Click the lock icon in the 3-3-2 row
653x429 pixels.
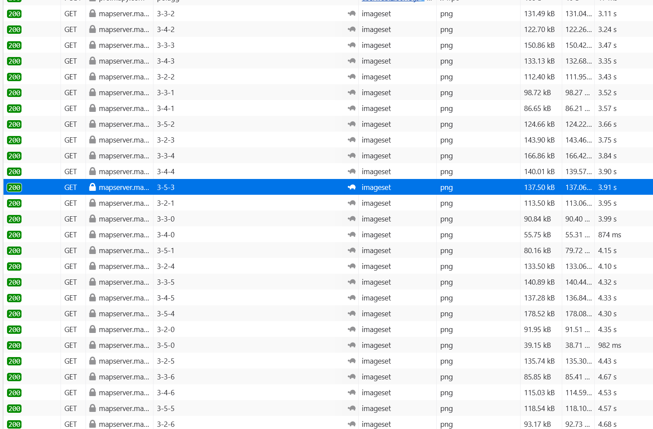(x=93, y=14)
